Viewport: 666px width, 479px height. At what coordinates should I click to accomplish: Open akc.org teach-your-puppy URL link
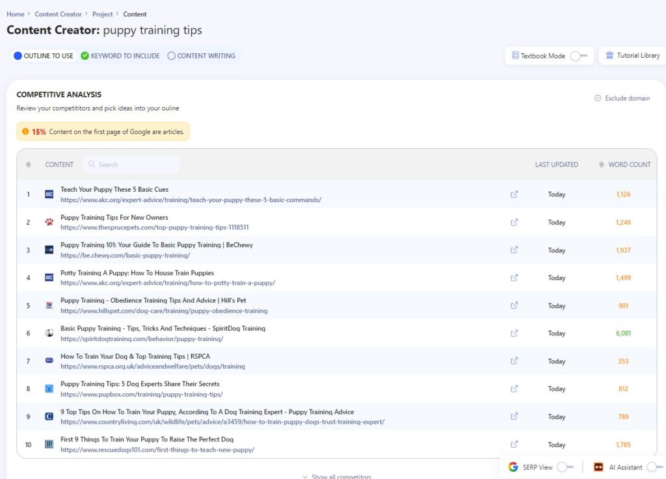191,200
